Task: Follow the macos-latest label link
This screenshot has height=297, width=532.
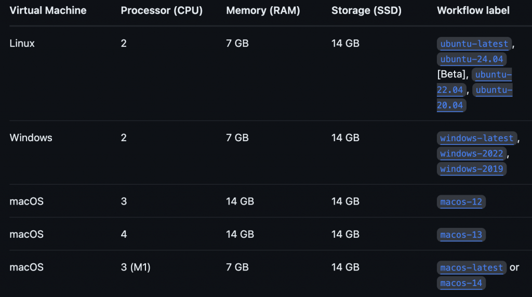Action: click(471, 268)
